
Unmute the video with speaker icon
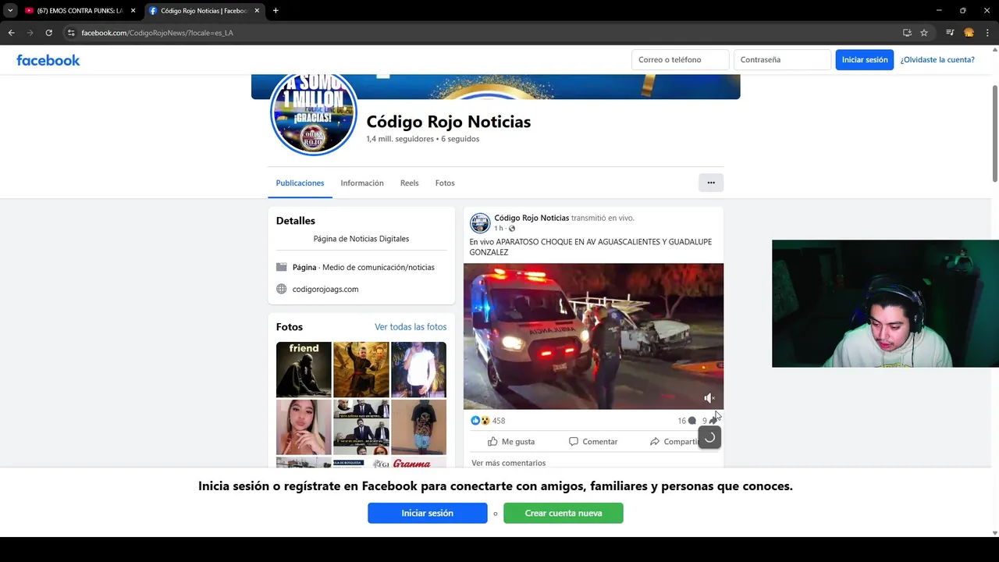pos(709,398)
